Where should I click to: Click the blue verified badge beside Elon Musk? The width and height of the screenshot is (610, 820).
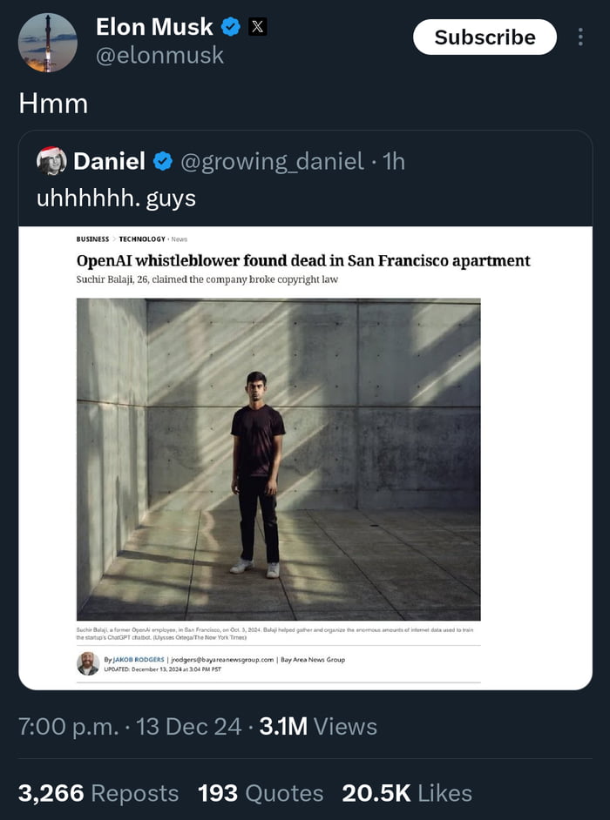coord(231,27)
